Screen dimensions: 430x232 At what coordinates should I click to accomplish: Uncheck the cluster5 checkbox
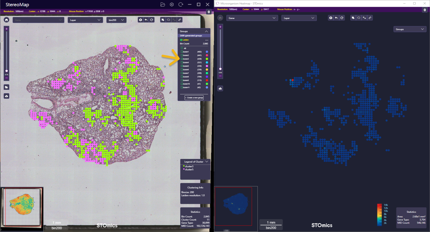click(x=182, y=66)
